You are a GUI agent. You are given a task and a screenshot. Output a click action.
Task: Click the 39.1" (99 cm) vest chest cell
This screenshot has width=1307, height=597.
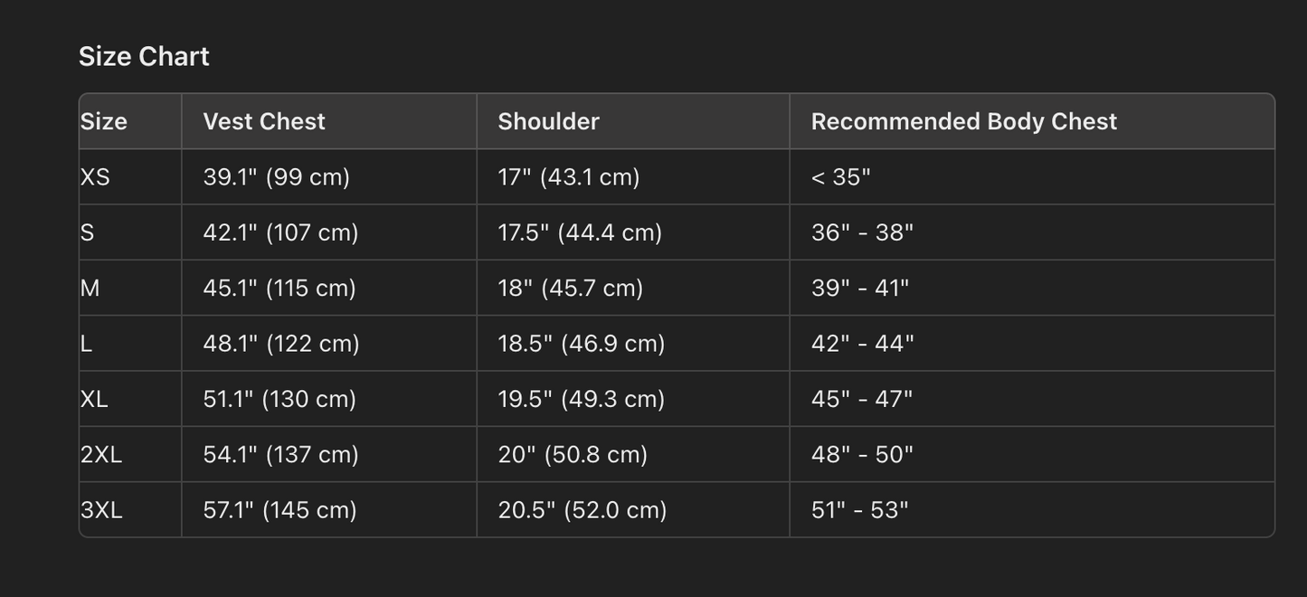[276, 177]
